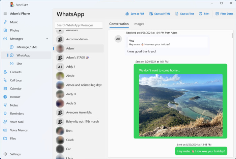Open Settings gear icon

click(5, 154)
